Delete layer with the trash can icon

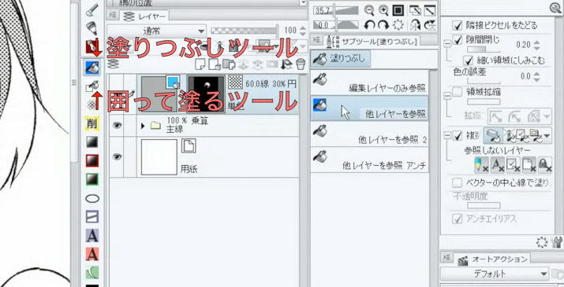(300, 64)
